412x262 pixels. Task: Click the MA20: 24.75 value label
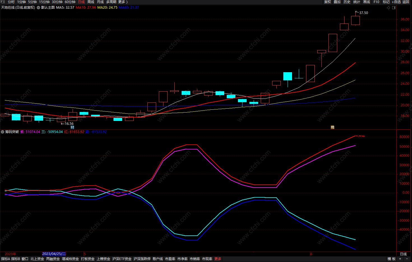[107, 8]
